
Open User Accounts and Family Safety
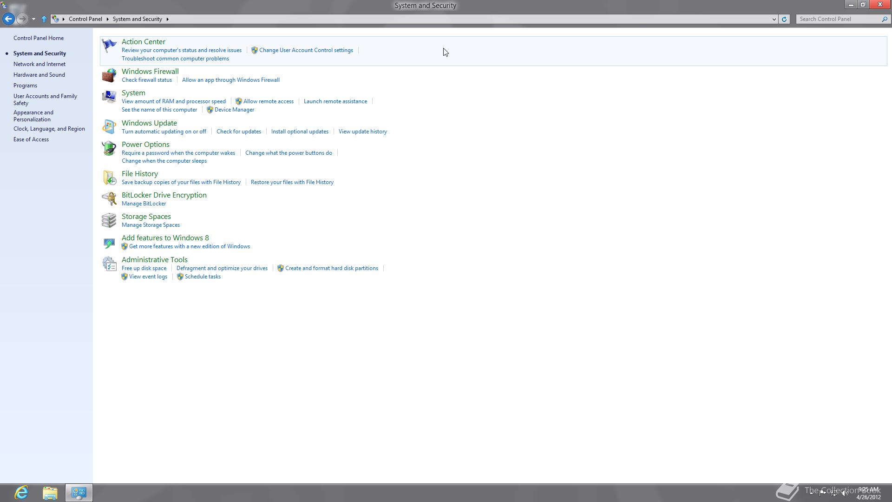pos(45,99)
